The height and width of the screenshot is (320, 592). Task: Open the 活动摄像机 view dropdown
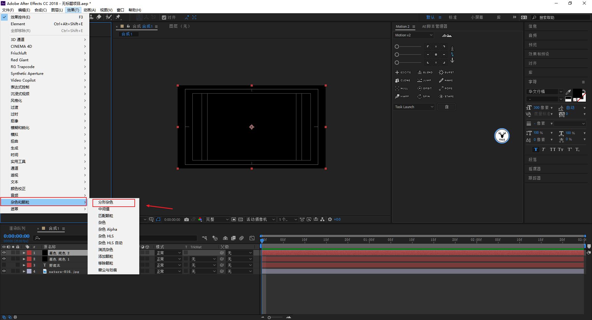click(x=260, y=220)
